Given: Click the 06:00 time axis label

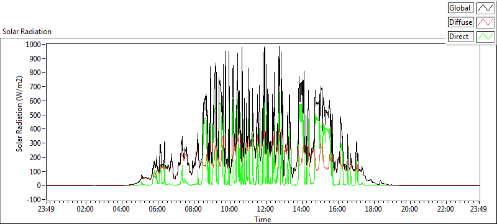Looking at the screenshot, I should (157, 209).
